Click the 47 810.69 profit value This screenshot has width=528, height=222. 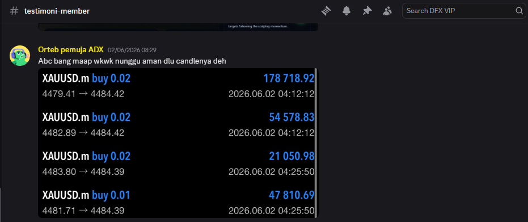point(292,195)
